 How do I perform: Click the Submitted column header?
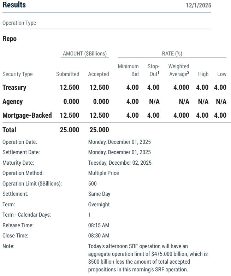tap(67, 74)
